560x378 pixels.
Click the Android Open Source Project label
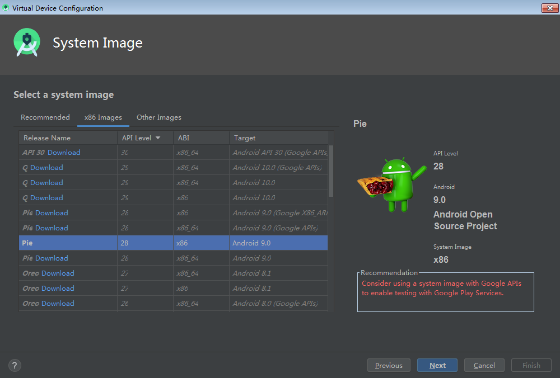click(465, 220)
